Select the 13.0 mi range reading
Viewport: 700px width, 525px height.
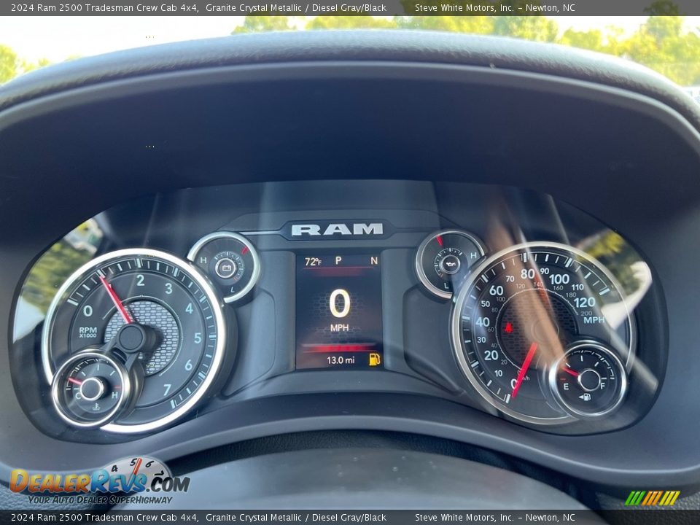(x=341, y=359)
